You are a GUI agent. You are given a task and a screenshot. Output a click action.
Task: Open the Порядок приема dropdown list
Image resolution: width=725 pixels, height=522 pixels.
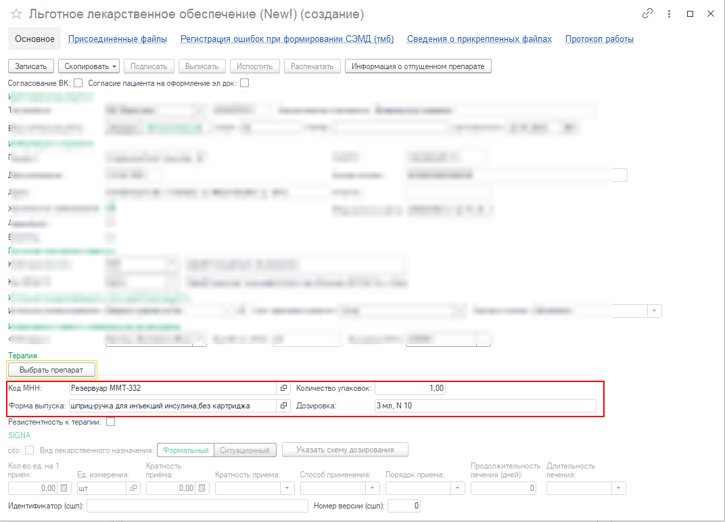point(458,488)
